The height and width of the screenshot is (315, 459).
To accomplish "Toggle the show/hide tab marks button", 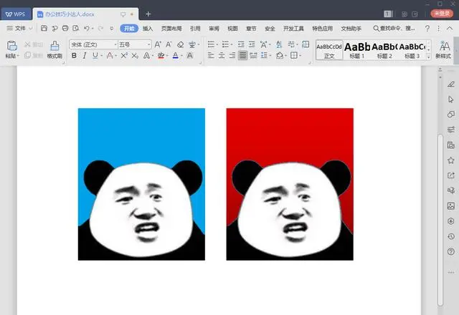I will 290,44.
